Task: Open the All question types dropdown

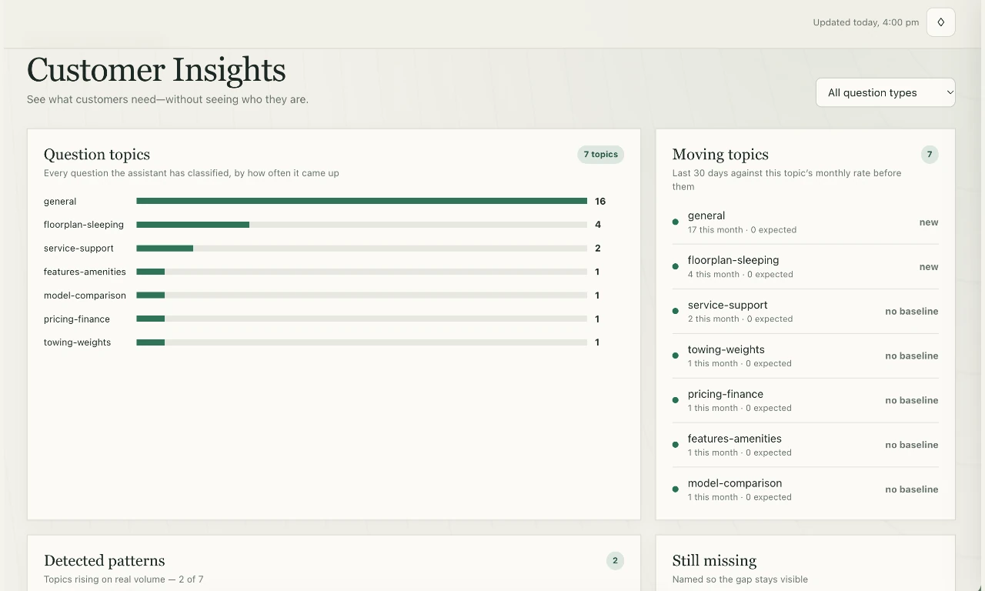Action: coord(885,92)
